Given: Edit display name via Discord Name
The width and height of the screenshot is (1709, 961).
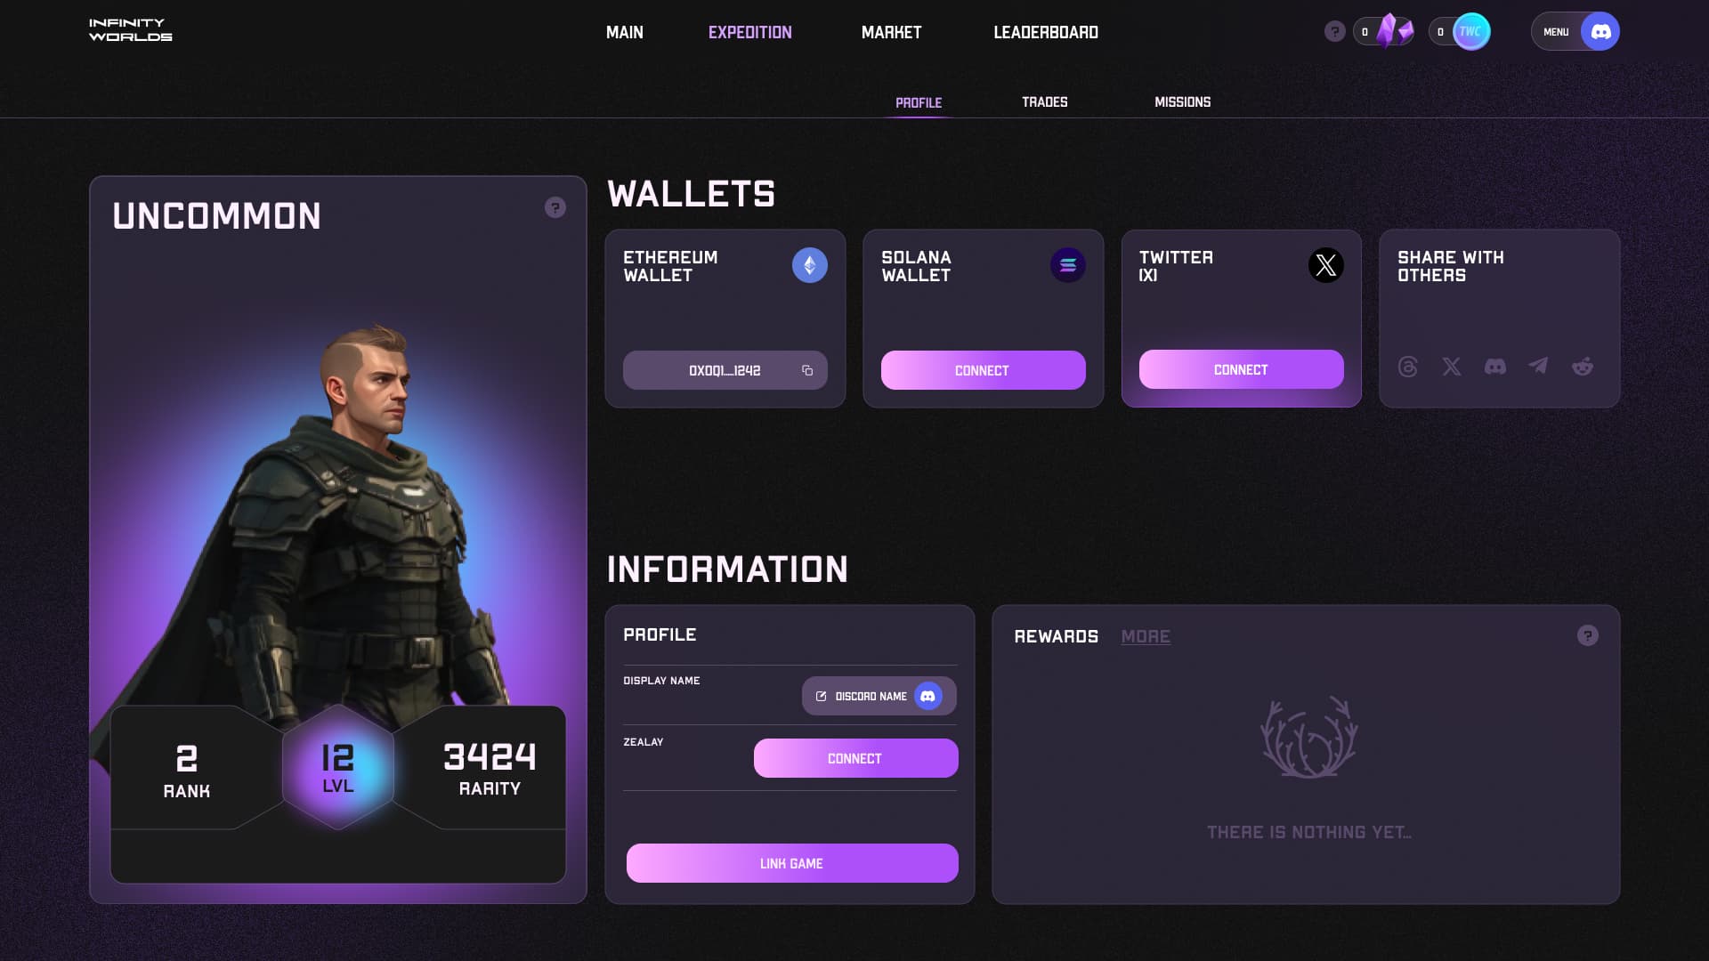Looking at the screenshot, I should (x=879, y=696).
